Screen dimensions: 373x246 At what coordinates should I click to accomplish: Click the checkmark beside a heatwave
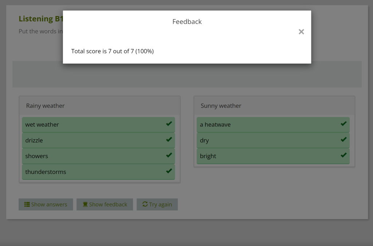coord(343,124)
